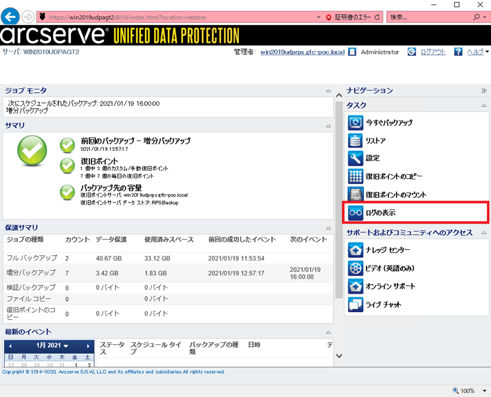This screenshot has height=397, width=491.
Task: Open the 1月 2021 month dropdown
Action: pyautogui.click(x=66, y=346)
